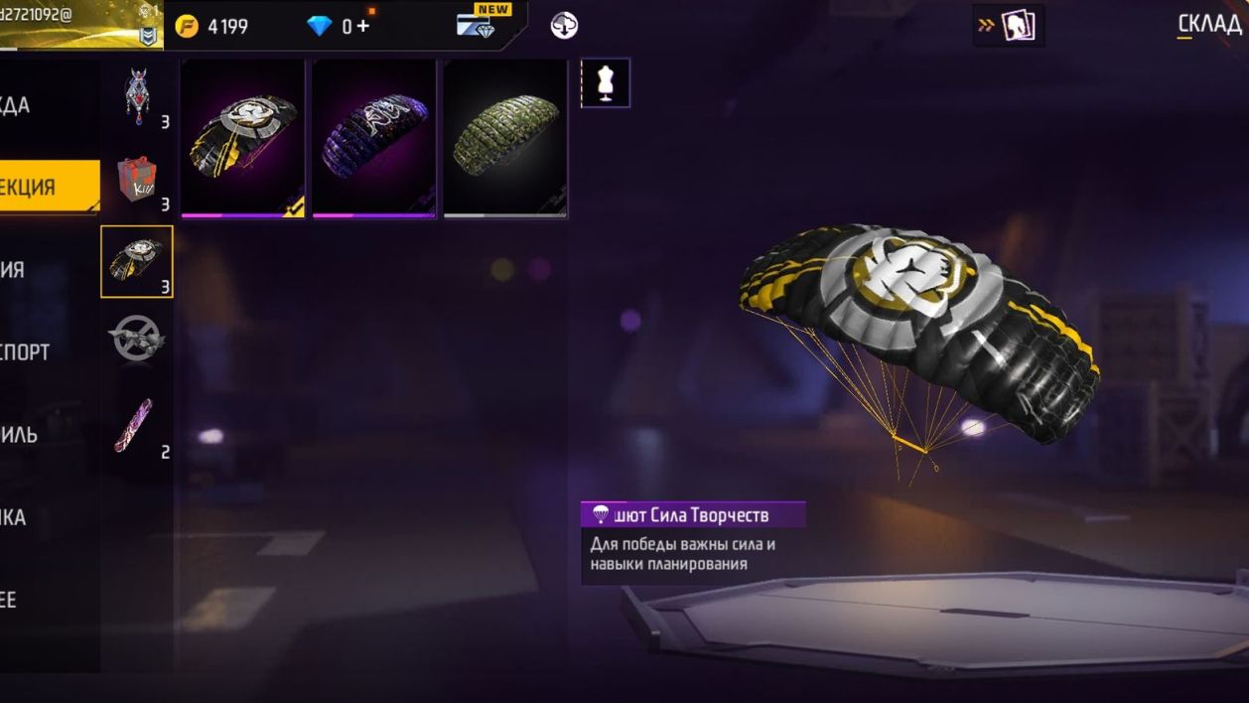Image resolution: width=1249 pixels, height=703 pixels.
Task: Click the gold coin currency icon
Action: 187,27
